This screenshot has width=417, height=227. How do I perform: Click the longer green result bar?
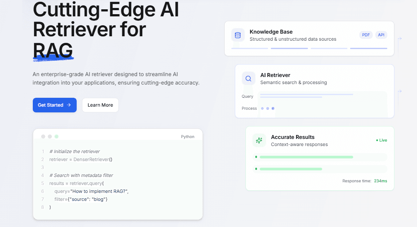click(x=306, y=157)
